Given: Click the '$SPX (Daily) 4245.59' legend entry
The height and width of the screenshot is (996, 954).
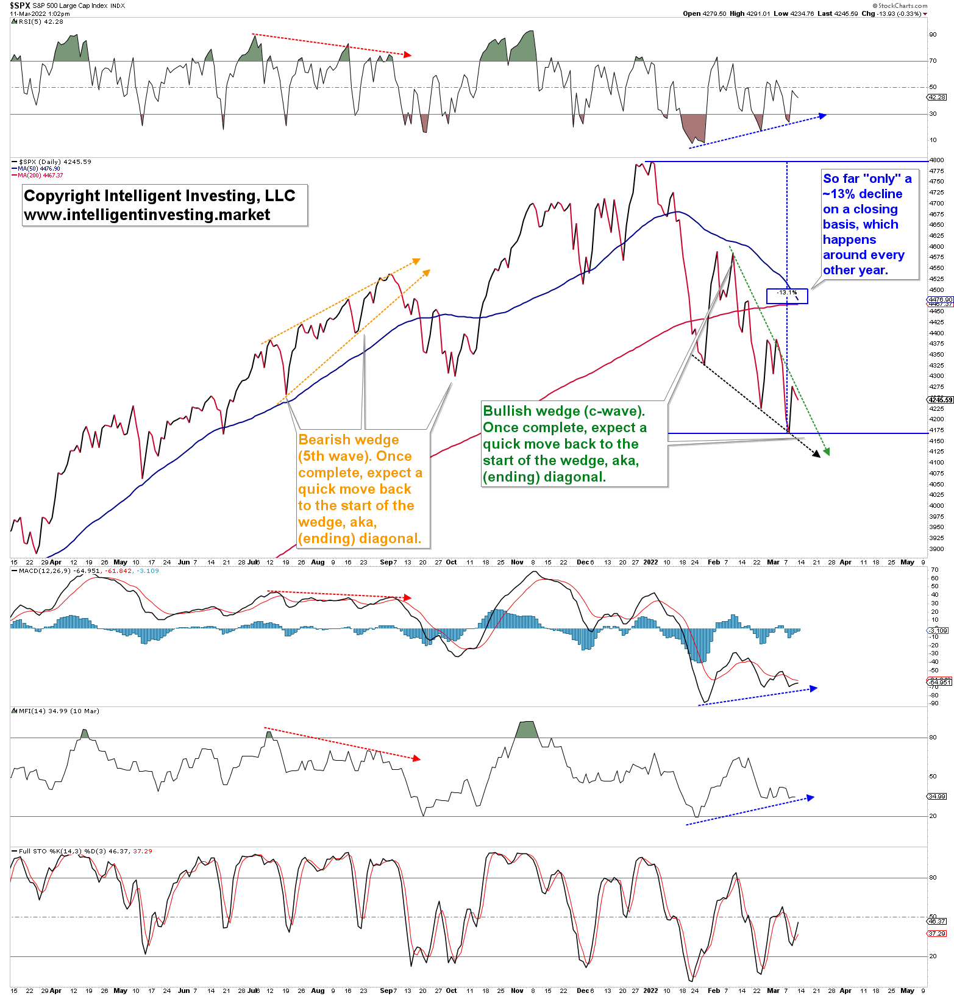Looking at the screenshot, I should [x=51, y=162].
